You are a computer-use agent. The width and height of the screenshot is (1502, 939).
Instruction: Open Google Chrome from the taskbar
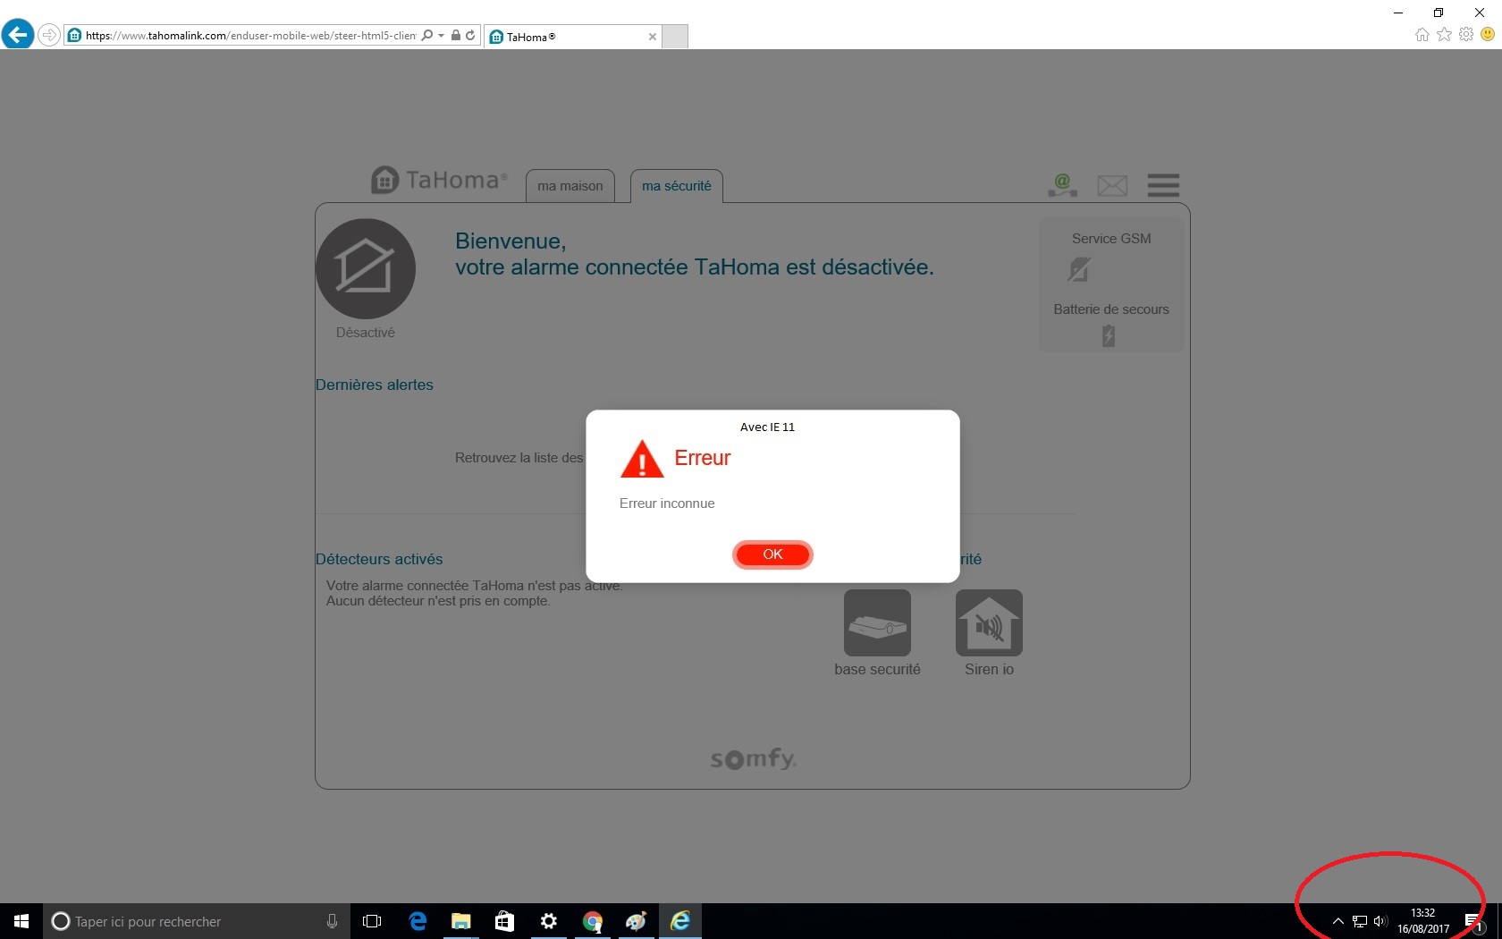click(593, 921)
